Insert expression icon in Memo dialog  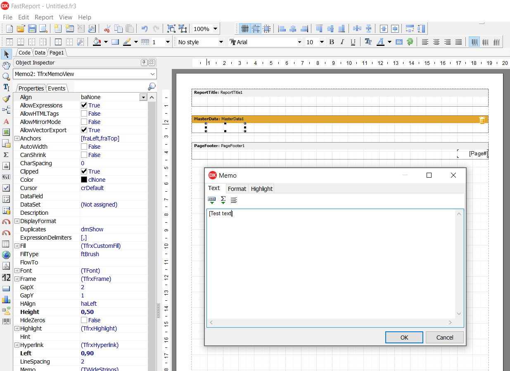[x=212, y=200]
